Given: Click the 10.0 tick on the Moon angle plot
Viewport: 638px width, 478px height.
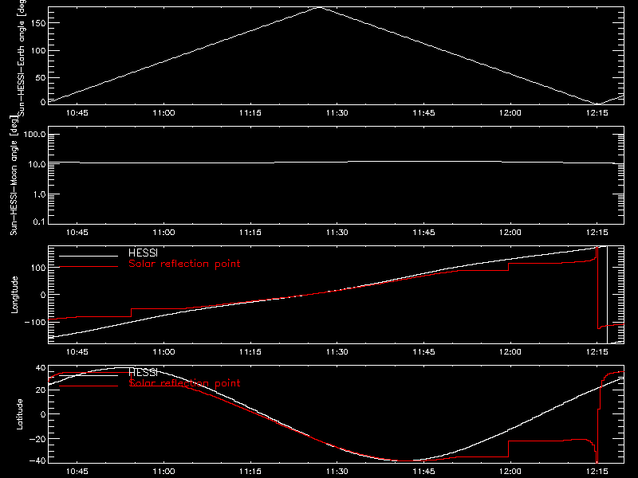Looking at the screenshot, I should point(37,164).
